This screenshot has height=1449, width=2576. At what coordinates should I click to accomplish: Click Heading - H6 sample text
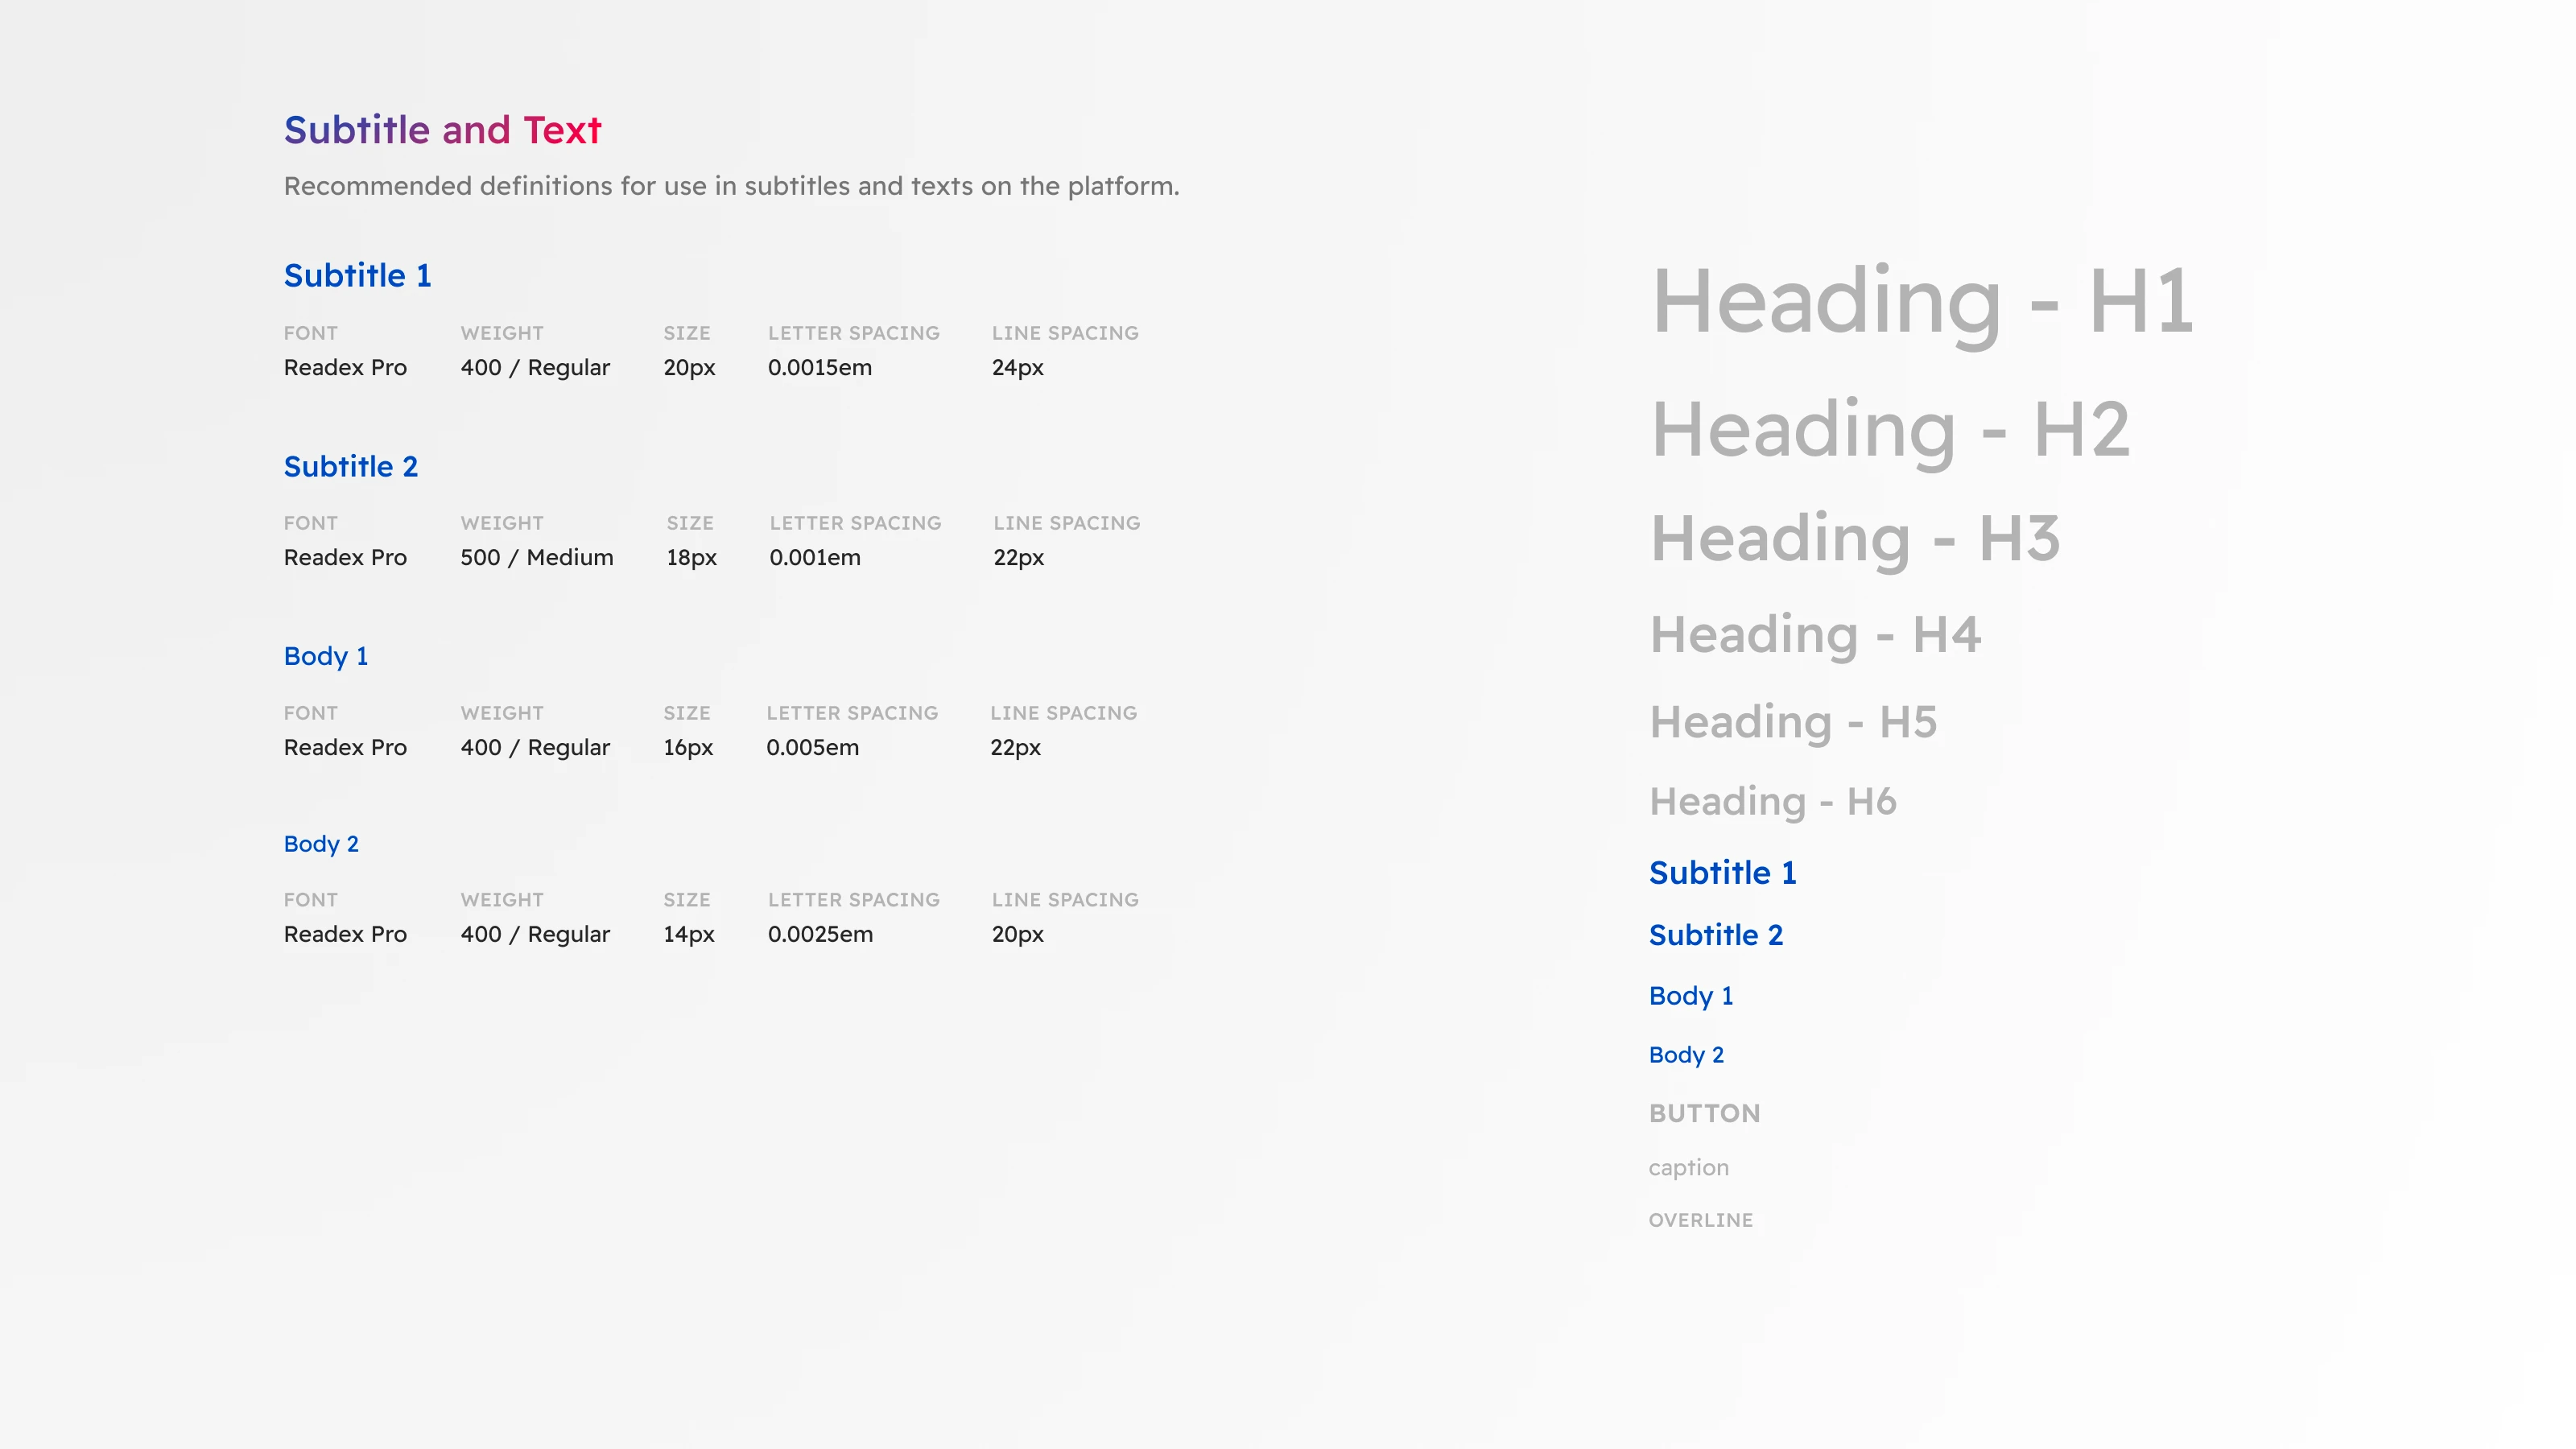[x=1771, y=802]
